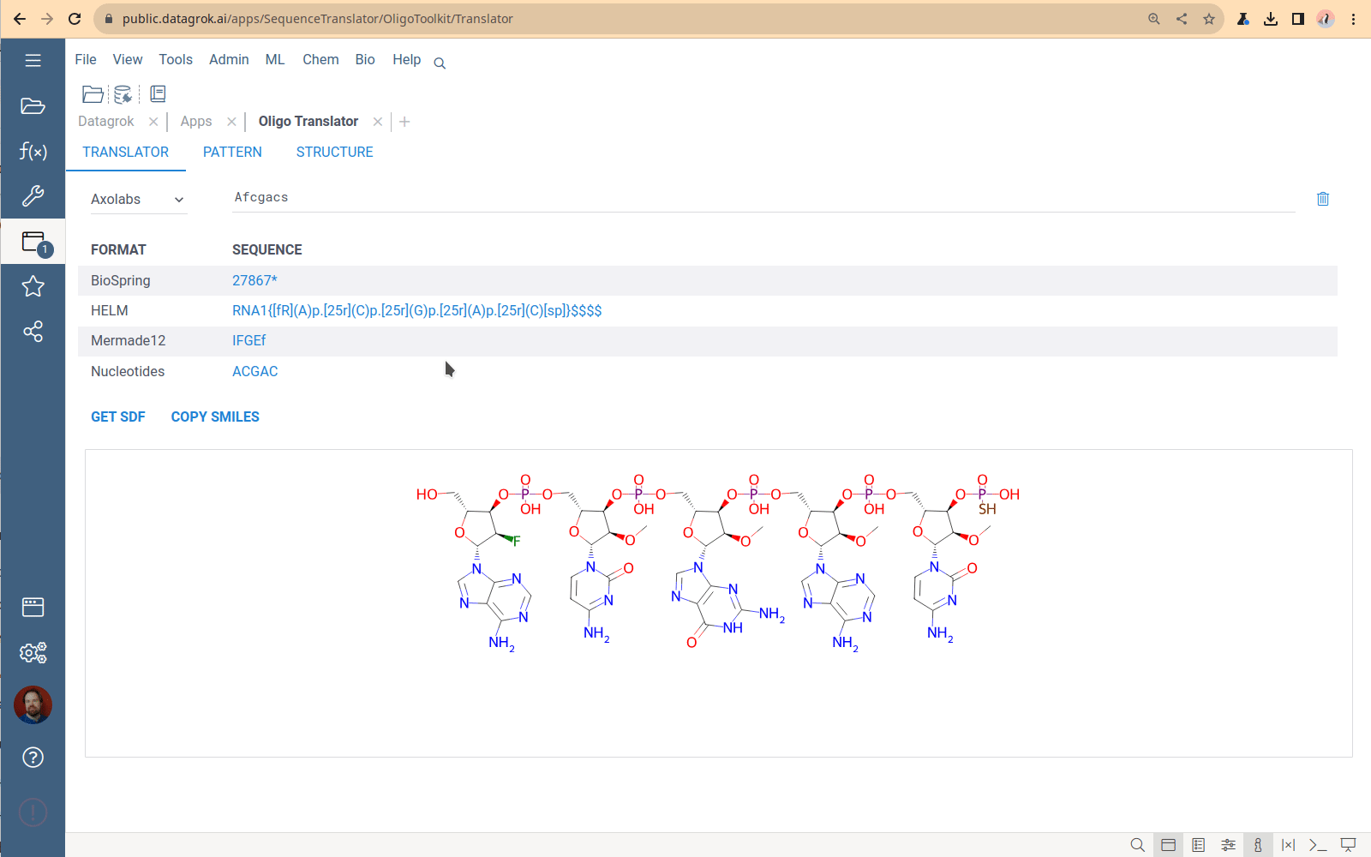This screenshot has height=857, width=1371.
Task: Click the wrench Tools sidebar icon
Action: point(33,196)
